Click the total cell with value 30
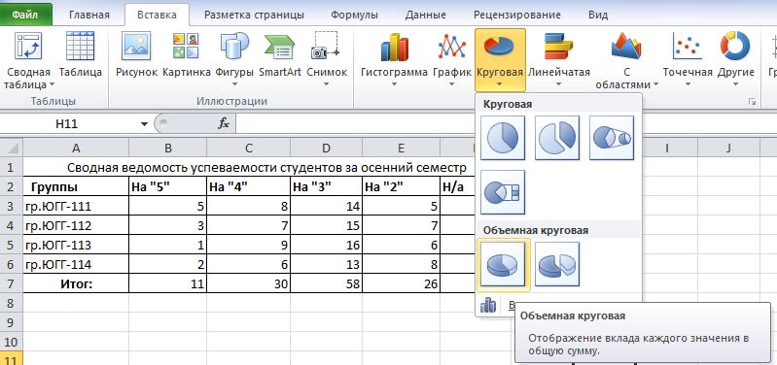 tap(248, 284)
